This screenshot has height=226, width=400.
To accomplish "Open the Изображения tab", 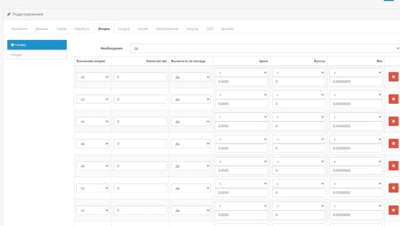I will pyautogui.click(x=167, y=28).
